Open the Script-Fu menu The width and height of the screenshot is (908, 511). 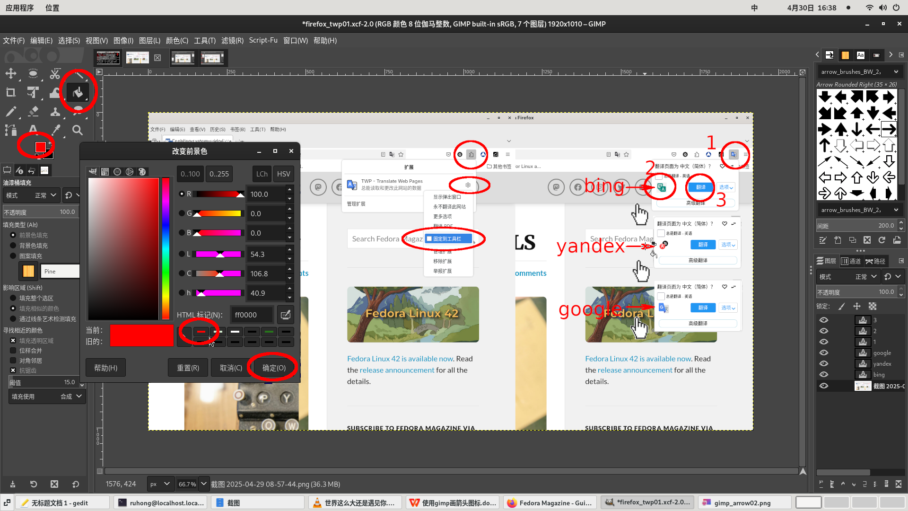coord(263,41)
